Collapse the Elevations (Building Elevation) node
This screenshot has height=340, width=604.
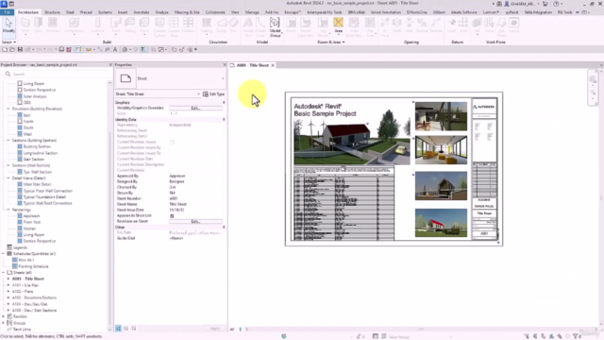click(x=8, y=109)
